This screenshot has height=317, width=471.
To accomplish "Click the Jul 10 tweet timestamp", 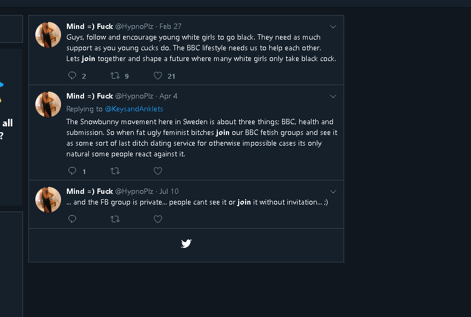I will coord(169,191).
